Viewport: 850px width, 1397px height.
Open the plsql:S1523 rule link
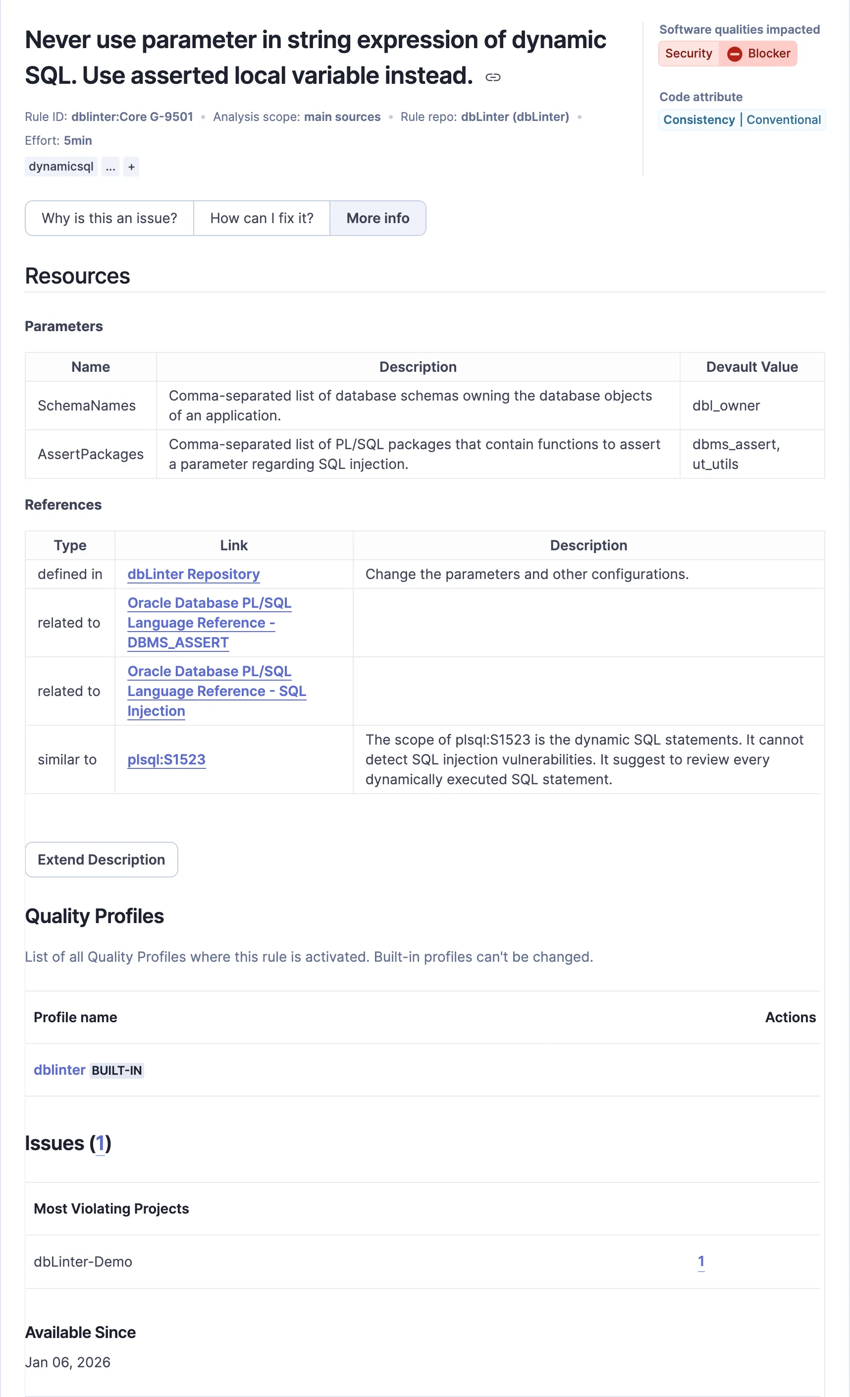click(x=166, y=760)
